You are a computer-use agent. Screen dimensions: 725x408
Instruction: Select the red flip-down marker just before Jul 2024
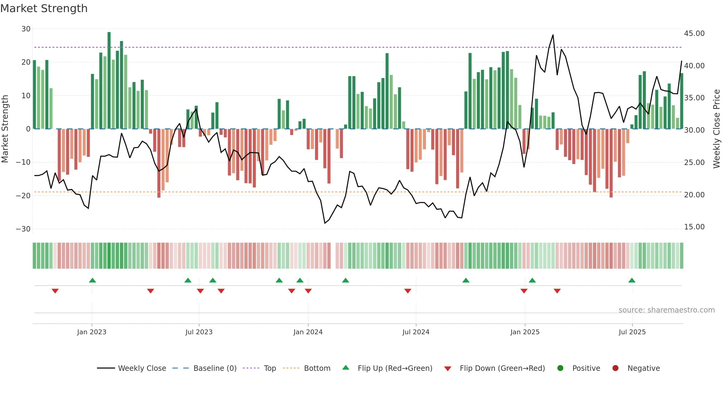408,291
